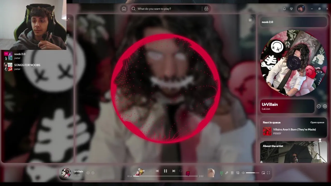
Task: Open the 'UrVillain' track title in right panel
Action: pyautogui.click(x=270, y=104)
